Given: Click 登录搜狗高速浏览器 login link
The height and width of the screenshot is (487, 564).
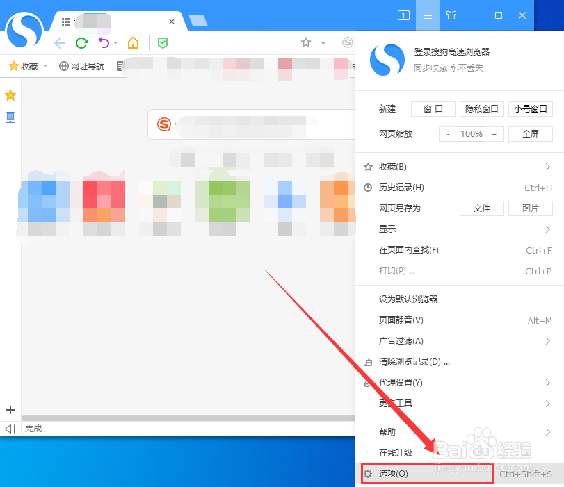Looking at the screenshot, I should [x=452, y=51].
